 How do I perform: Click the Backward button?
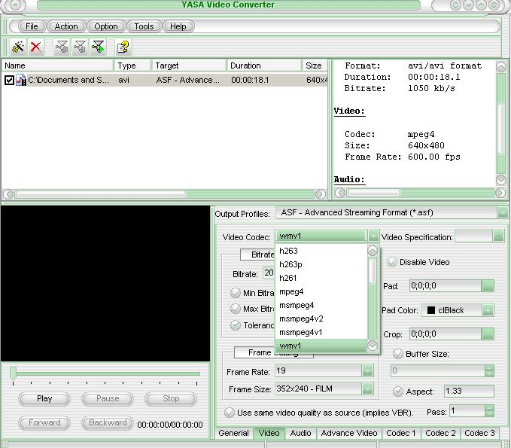[x=108, y=422]
